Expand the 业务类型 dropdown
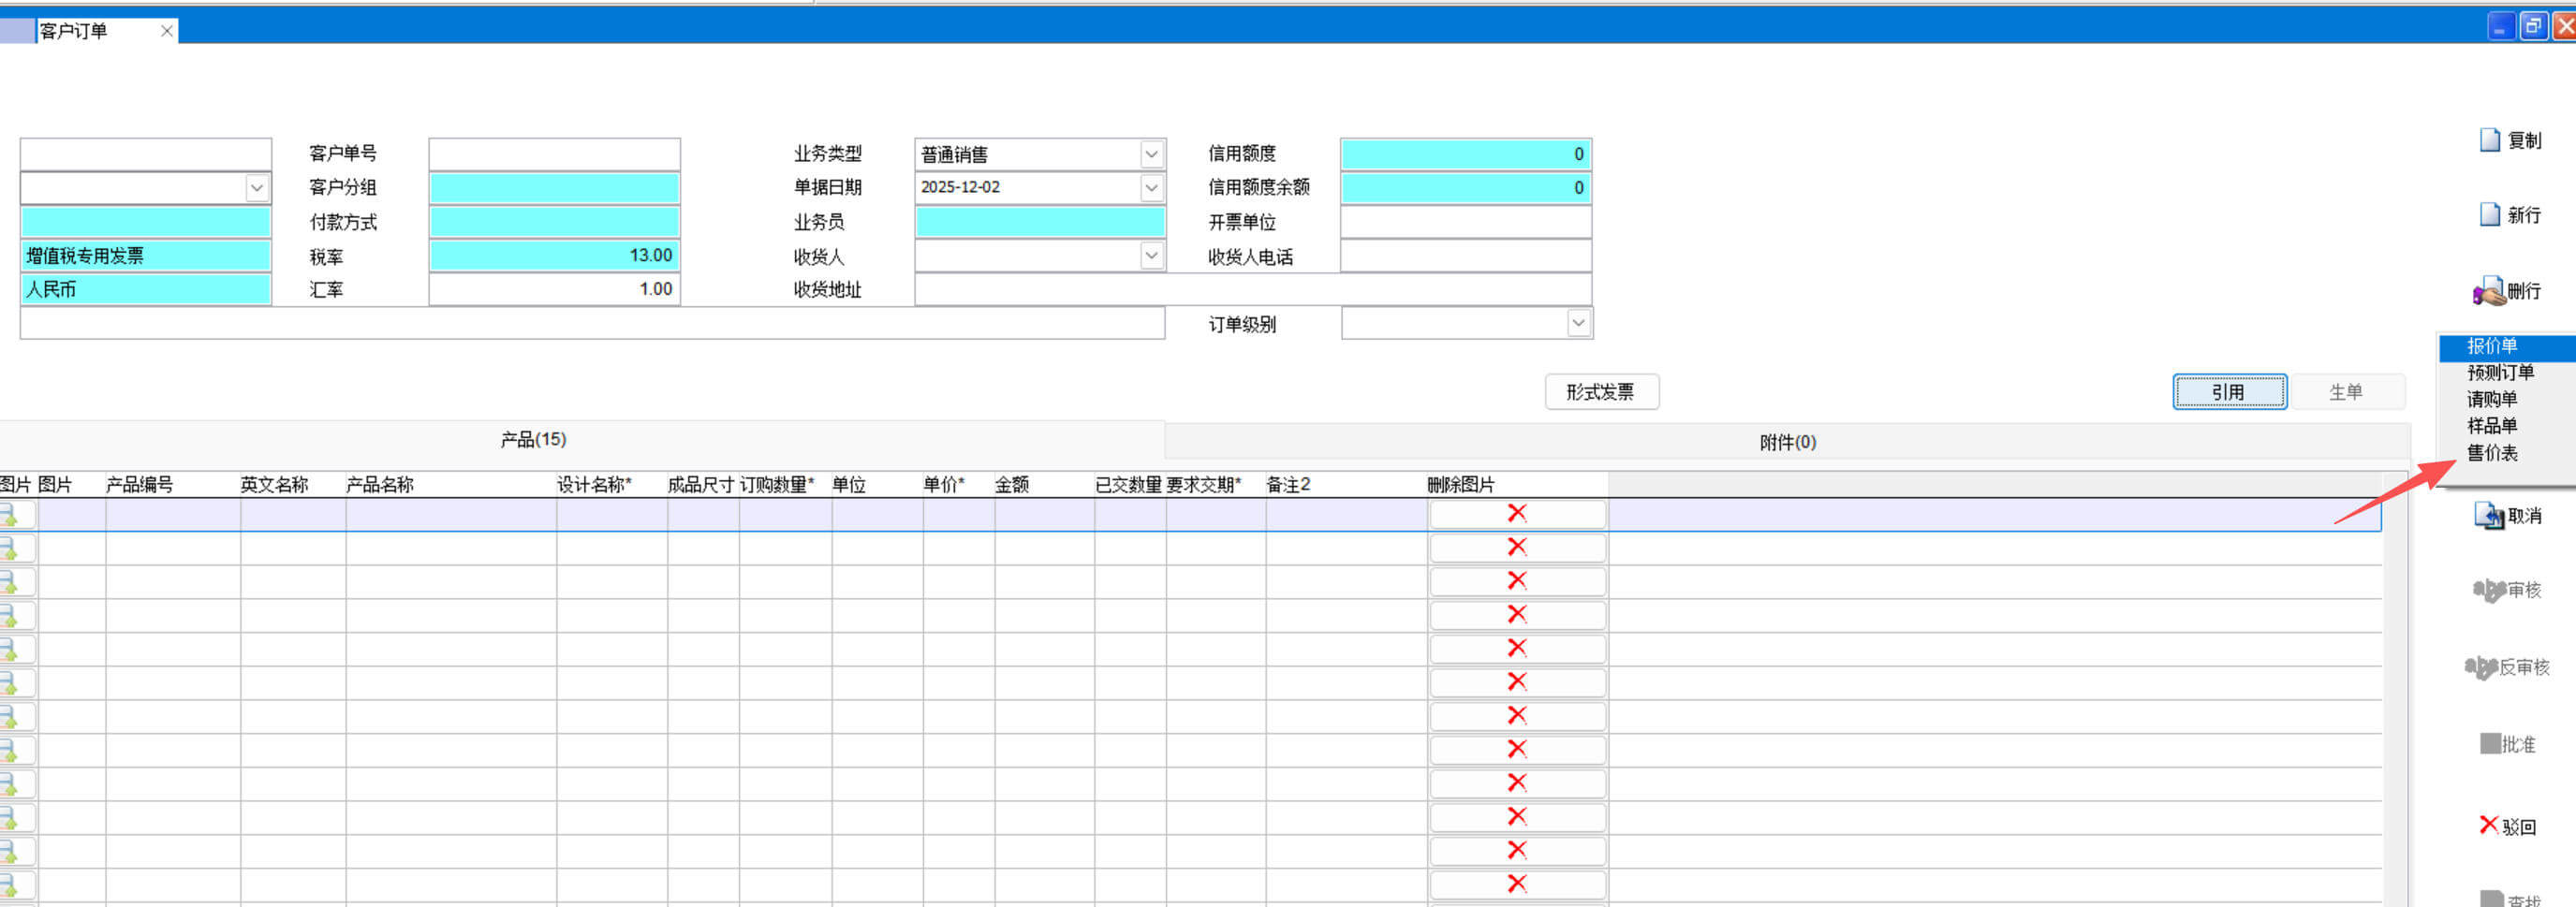Viewport: 2576px width, 907px height. click(1151, 154)
